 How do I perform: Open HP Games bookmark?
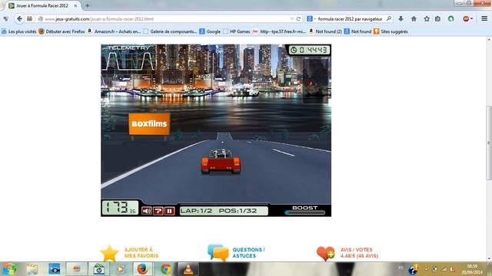[237, 31]
